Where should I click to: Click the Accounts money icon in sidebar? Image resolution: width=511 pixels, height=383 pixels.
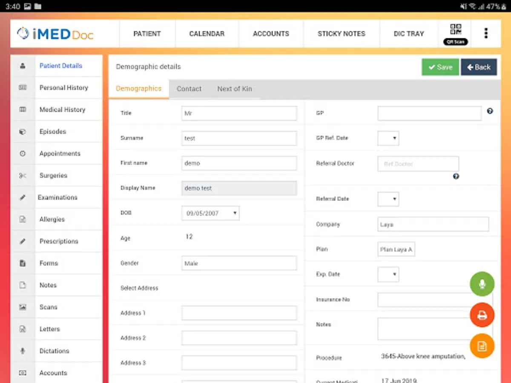click(23, 373)
